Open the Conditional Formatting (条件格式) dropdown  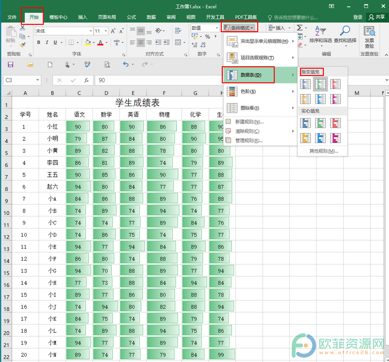pyautogui.click(x=239, y=28)
